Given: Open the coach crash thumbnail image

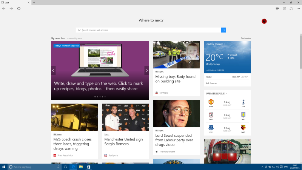Looking at the screenshot, I should pyautogui.click(x=74, y=117).
